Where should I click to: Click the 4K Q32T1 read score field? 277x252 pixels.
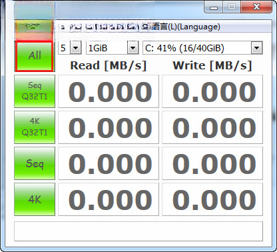click(x=109, y=127)
